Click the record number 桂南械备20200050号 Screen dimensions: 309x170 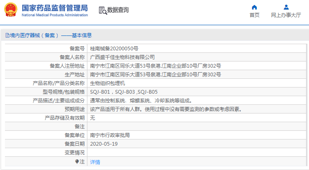coord(114,48)
